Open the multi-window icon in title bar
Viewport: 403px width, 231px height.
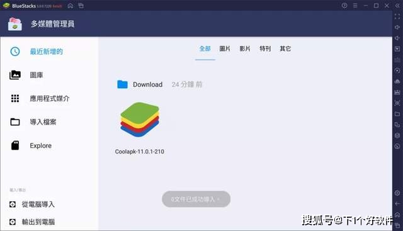81,6
